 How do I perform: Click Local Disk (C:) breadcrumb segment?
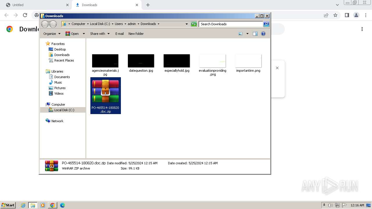[100, 24]
